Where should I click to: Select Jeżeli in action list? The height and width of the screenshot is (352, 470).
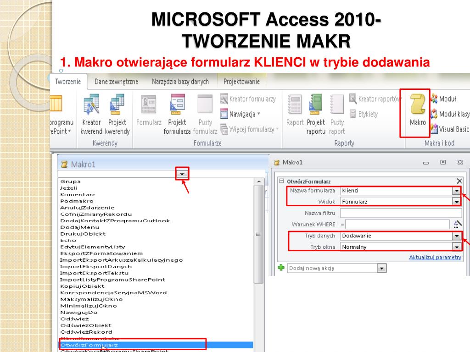(69, 188)
